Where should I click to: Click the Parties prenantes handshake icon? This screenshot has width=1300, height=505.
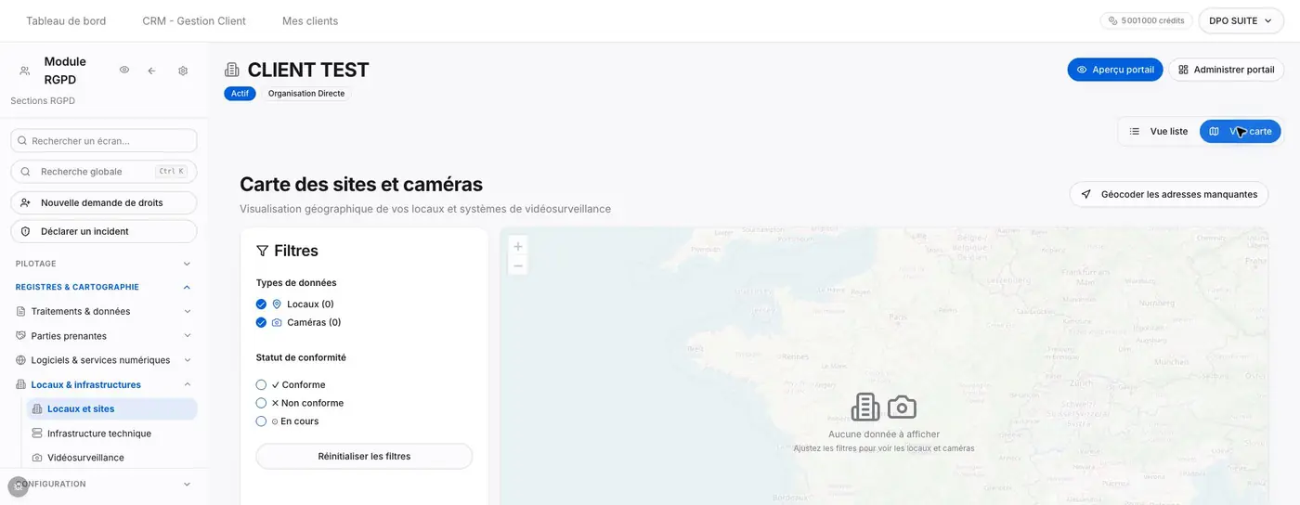coord(21,336)
